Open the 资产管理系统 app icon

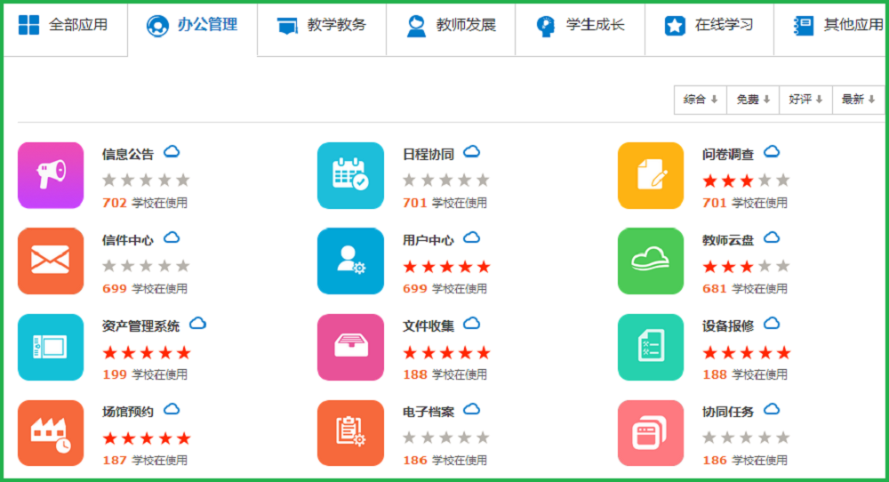[x=51, y=347]
